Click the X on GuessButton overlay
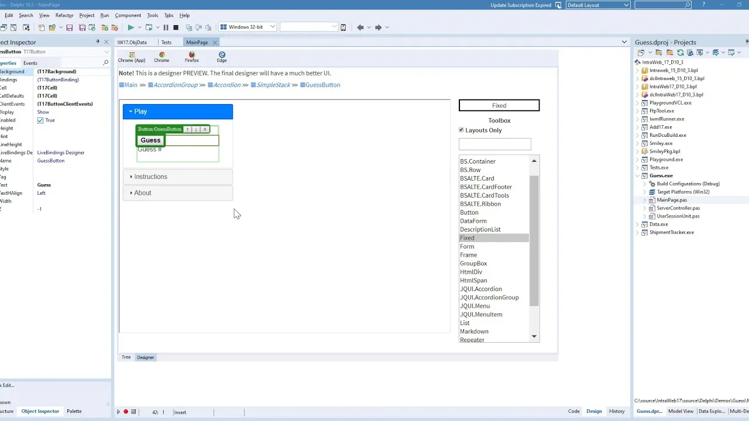 pyautogui.click(x=204, y=129)
